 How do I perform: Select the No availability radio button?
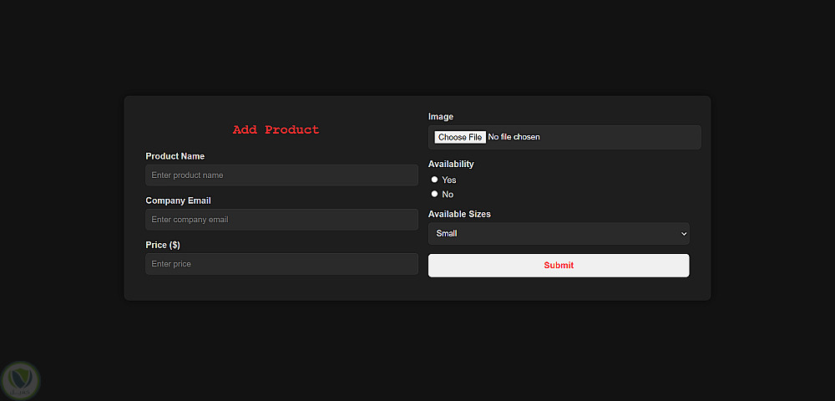click(434, 194)
